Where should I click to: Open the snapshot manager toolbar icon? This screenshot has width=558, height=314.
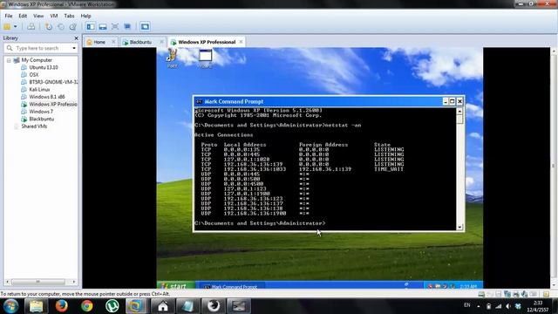pyautogui.click(x=73, y=27)
